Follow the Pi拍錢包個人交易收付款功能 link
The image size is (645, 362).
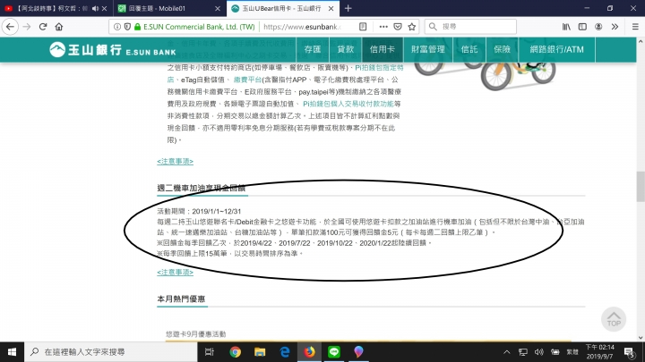[x=348, y=104]
